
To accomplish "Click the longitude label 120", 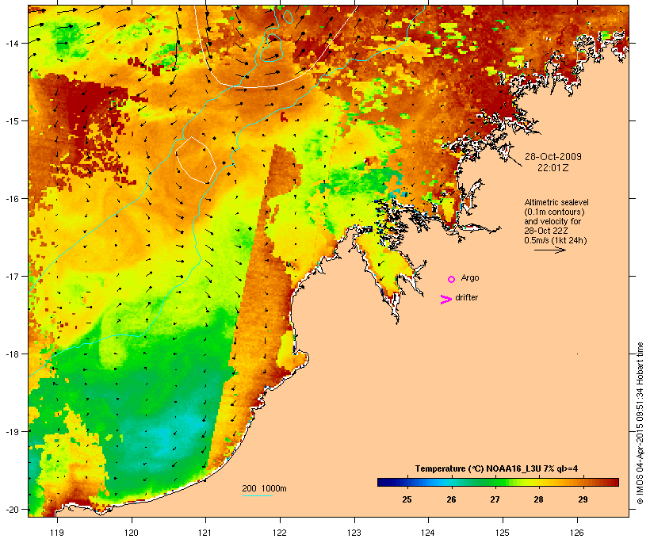I will 132,533.
